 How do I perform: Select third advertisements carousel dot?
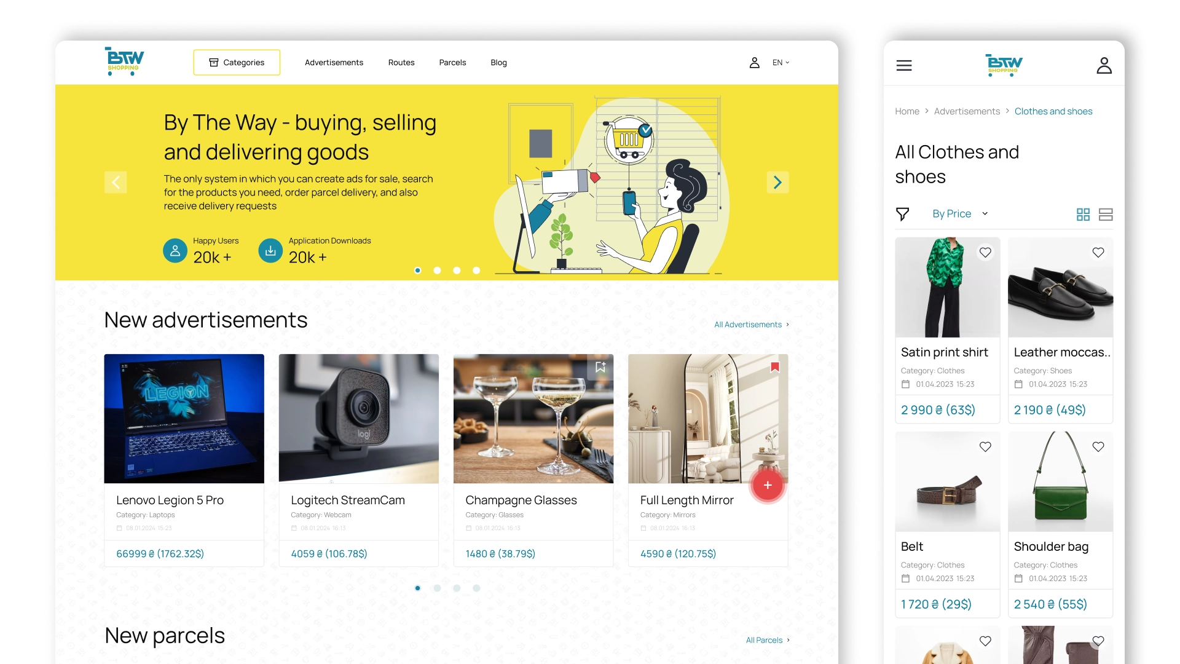tap(457, 588)
